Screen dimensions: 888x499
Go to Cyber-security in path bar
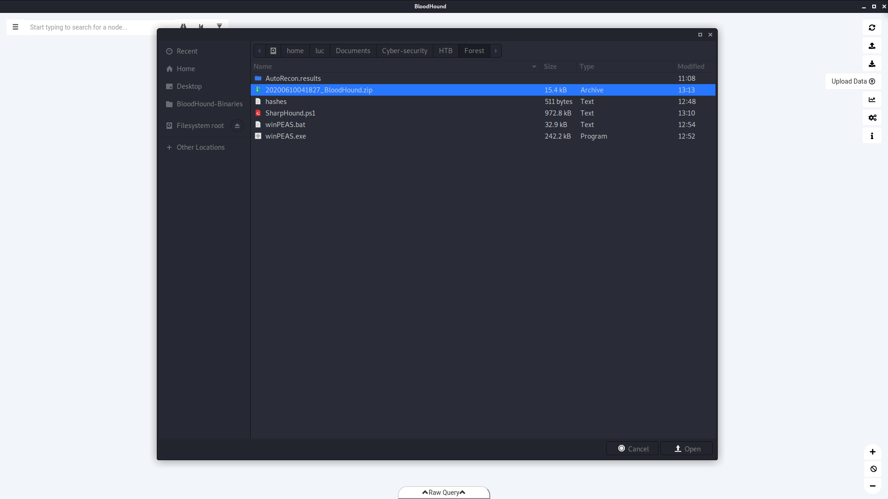[405, 51]
